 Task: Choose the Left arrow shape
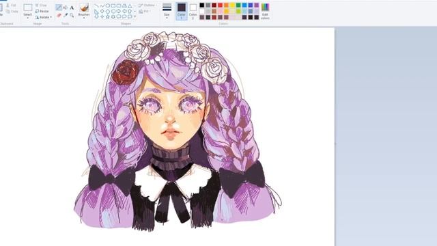[x=124, y=12]
